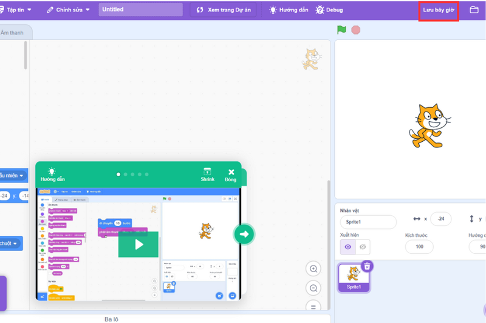Screen dimensions: 486x323
Task: Click Xem trang Dự án button
Action: click(x=223, y=10)
